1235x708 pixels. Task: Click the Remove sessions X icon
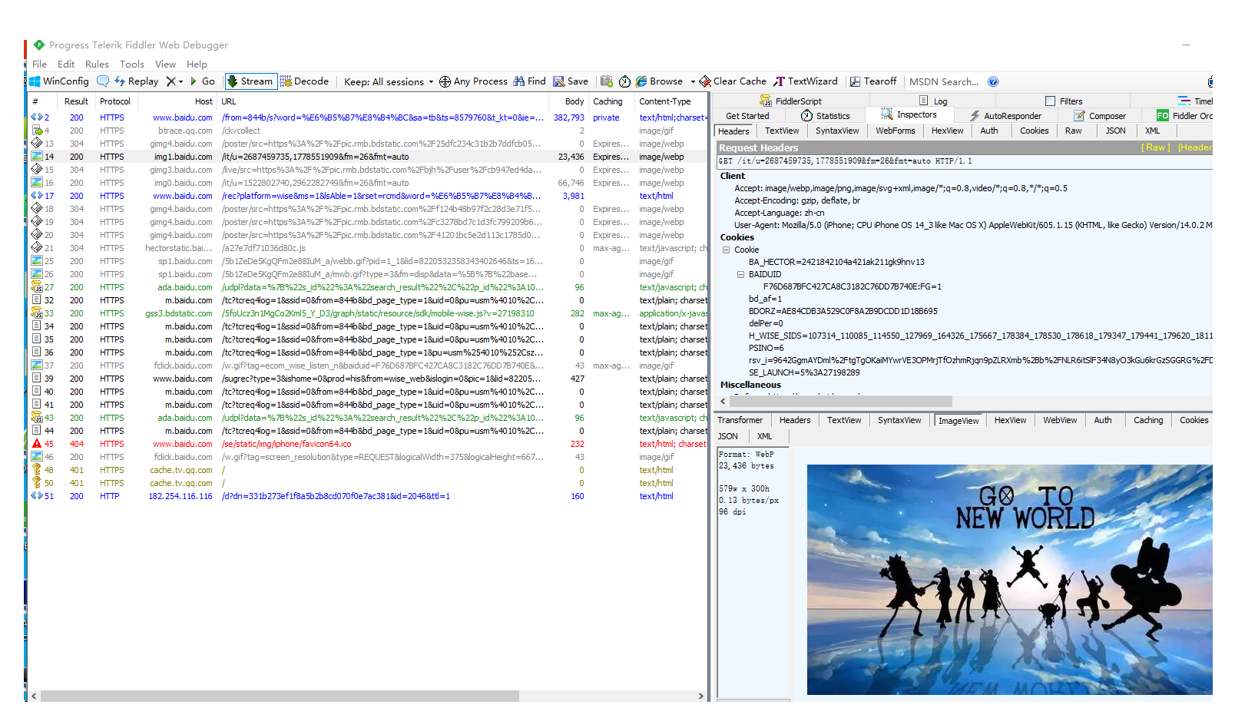(171, 81)
